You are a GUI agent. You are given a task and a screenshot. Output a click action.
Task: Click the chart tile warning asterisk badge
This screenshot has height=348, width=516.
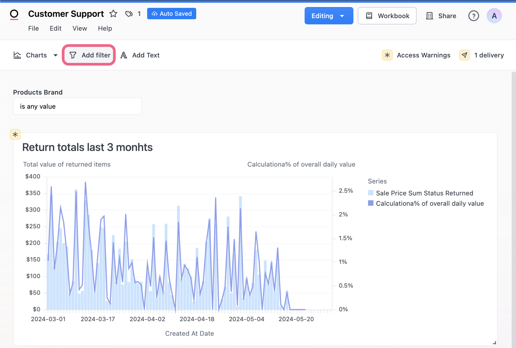pyautogui.click(x=15, y=134)
